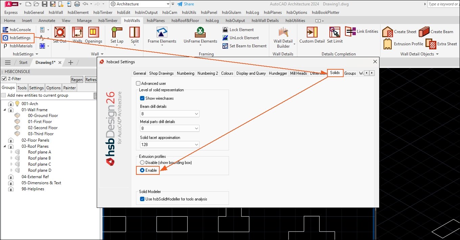Click the Share button
Viewport: 460px width, 240px height.
click(186, 4)
